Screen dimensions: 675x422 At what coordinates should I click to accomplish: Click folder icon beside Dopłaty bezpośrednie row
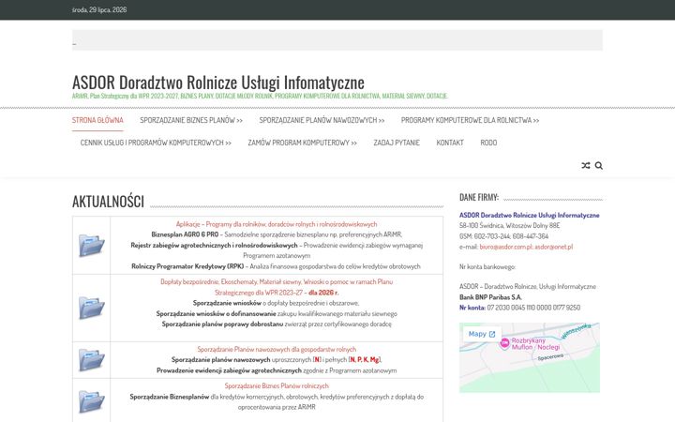tap(91, 308)
